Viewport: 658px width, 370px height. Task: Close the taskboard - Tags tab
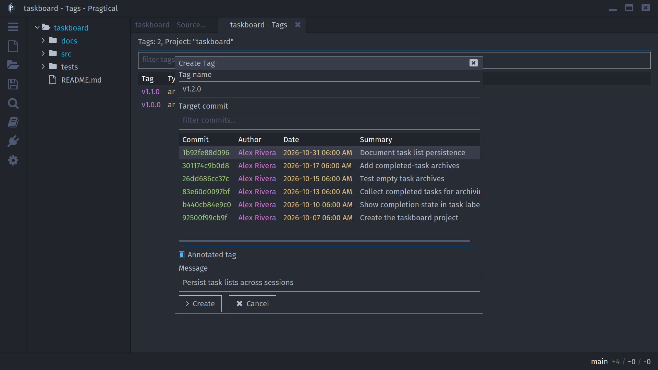point(298,25)
